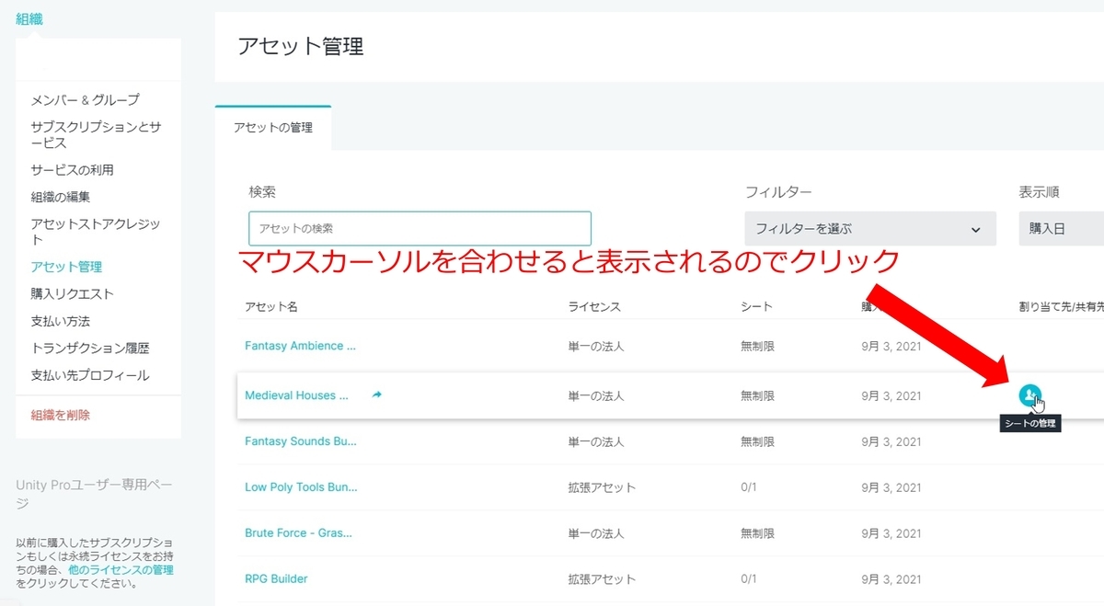Viewport: 1104px width, 606px height.
Task: Open トランザクション履歴 in the sidebar
Action: pos(89,348)
